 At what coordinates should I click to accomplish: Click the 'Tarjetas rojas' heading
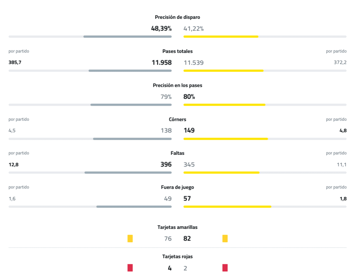coord(178,257)
